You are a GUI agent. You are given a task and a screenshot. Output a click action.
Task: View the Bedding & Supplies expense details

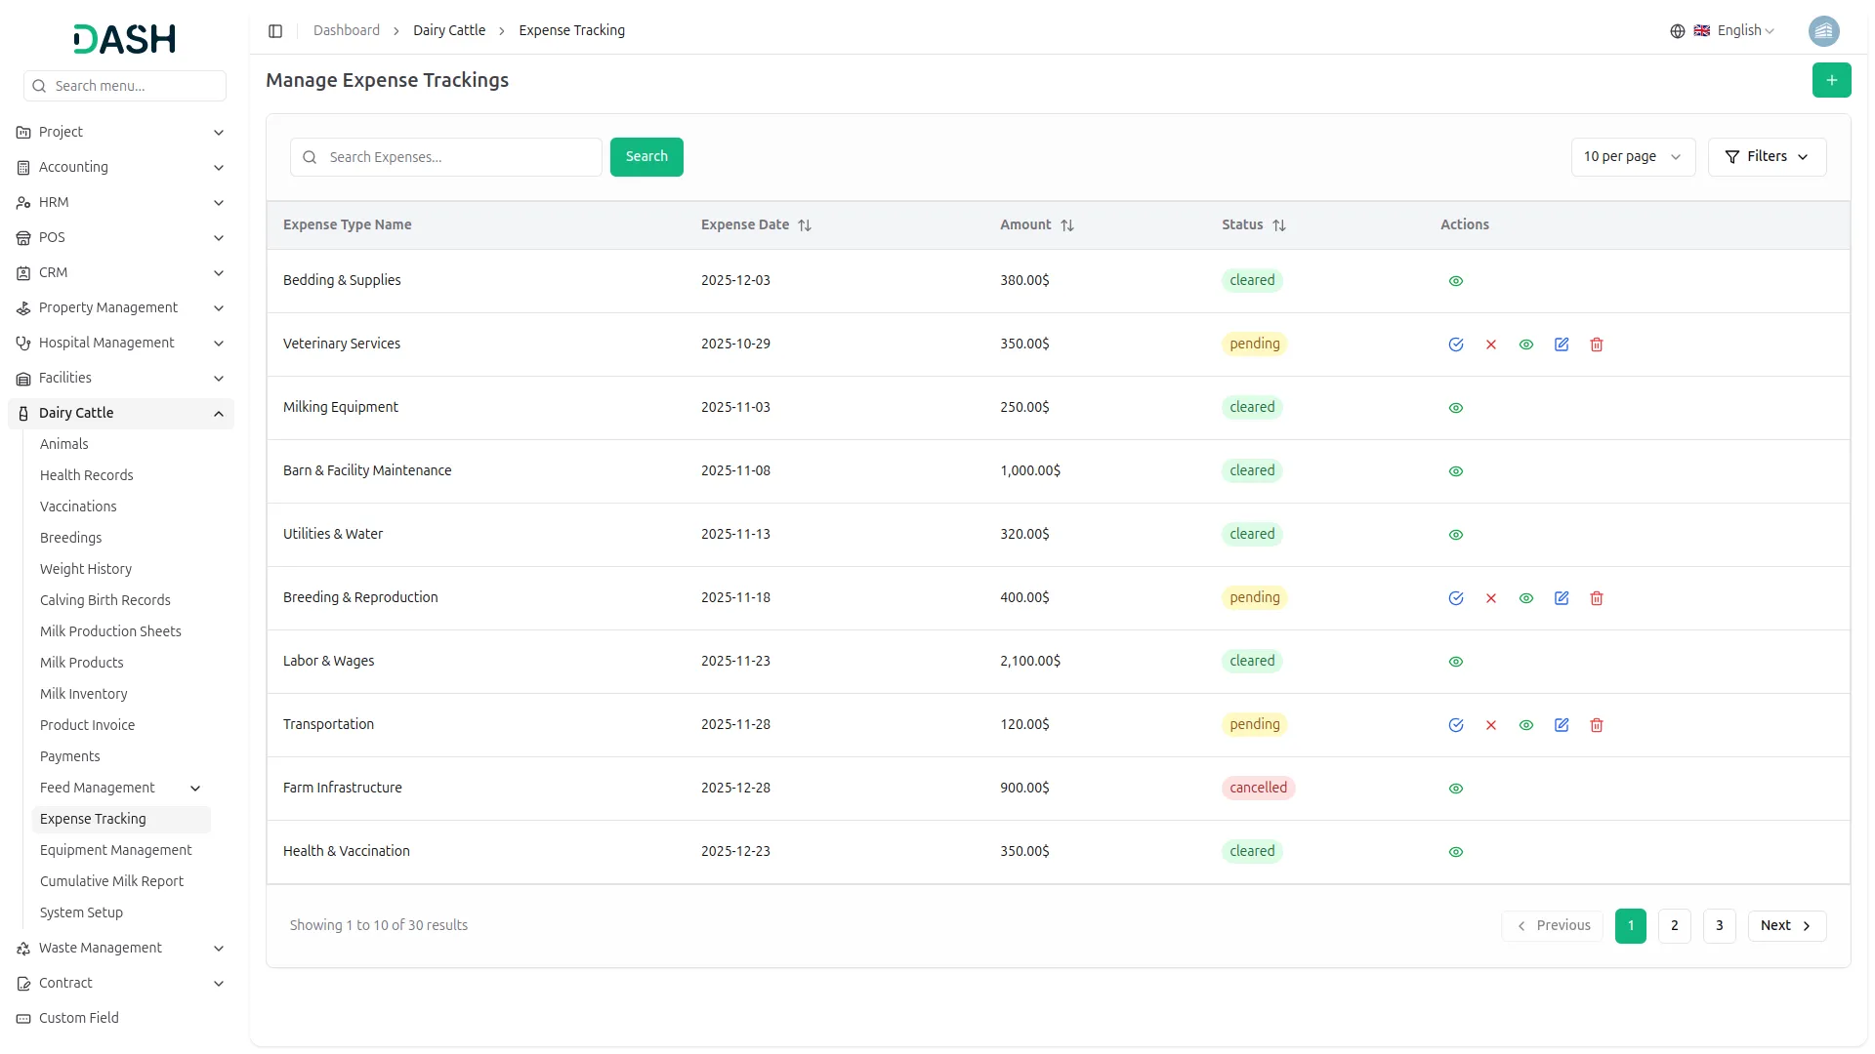click(x=1455, y=281)
